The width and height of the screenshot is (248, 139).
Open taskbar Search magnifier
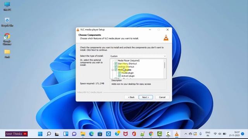[49, 134]
